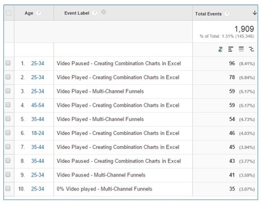Open the help icon beside Total Events
The width and height of the screenshot is (261, 204).
click(227, 13)
